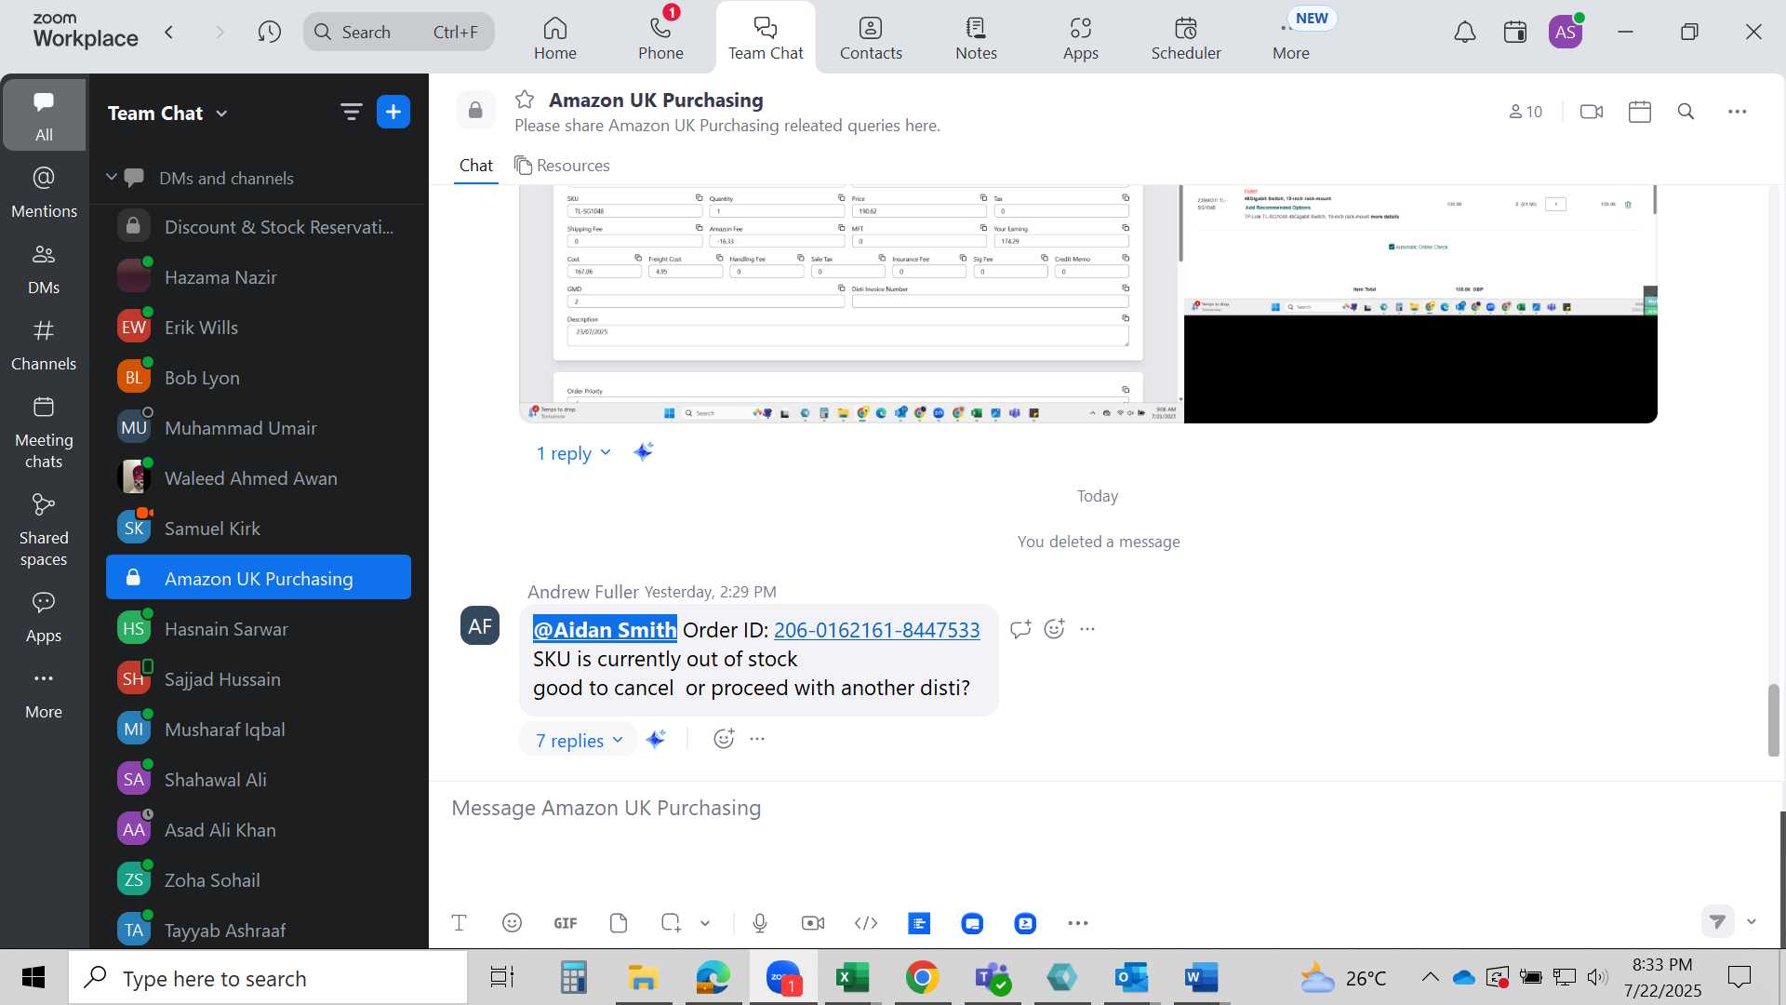Star the Amazon UK Purchasing channel
1786x1005 pixels.
click(x=525, y=100)
